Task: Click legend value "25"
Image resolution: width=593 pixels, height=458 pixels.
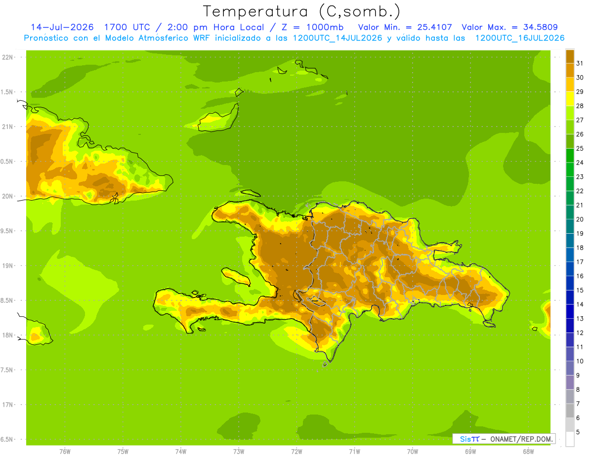Action: pyautogui.click(x=580, y=148)
